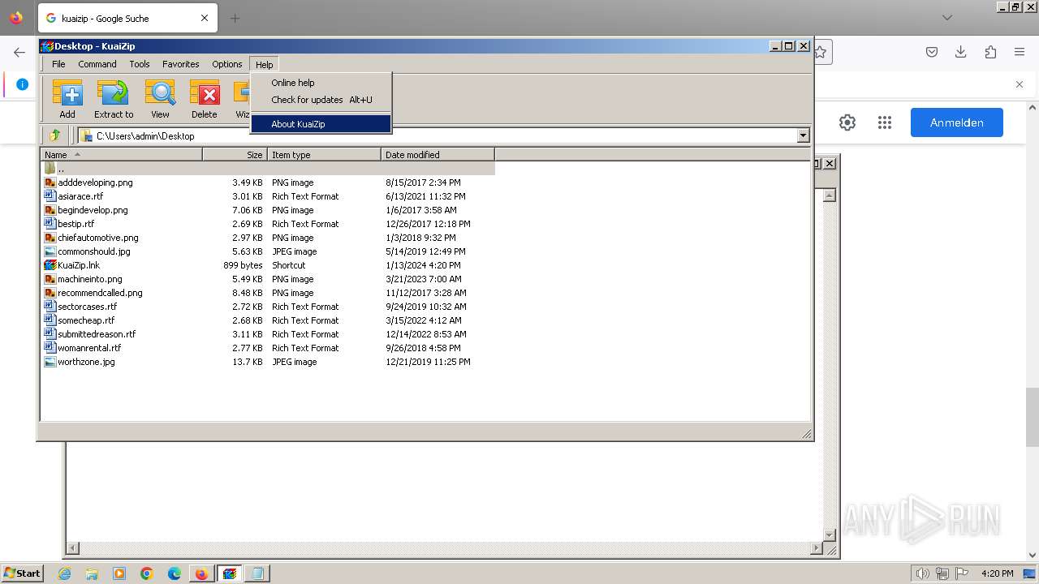The image size is (1039, 584).
Task: Sort by Item type column header
Action: click(325, 154)
